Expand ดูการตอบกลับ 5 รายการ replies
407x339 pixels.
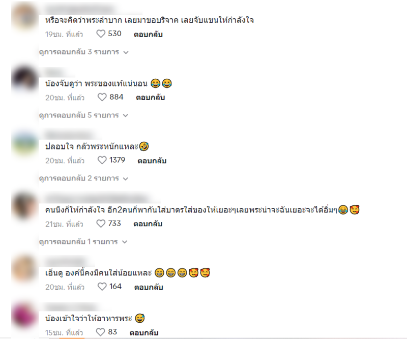pyautogui.click(x=83, y=115)
